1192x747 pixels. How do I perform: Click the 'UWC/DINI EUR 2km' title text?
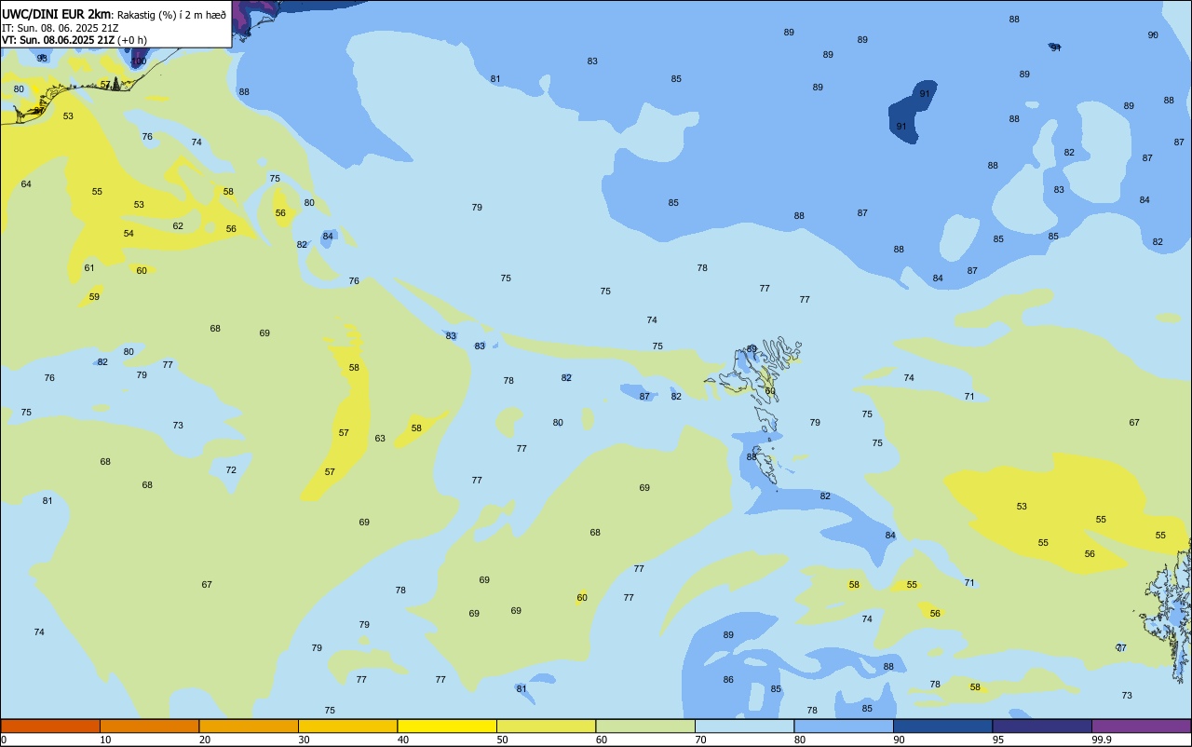tap(57, 14)
